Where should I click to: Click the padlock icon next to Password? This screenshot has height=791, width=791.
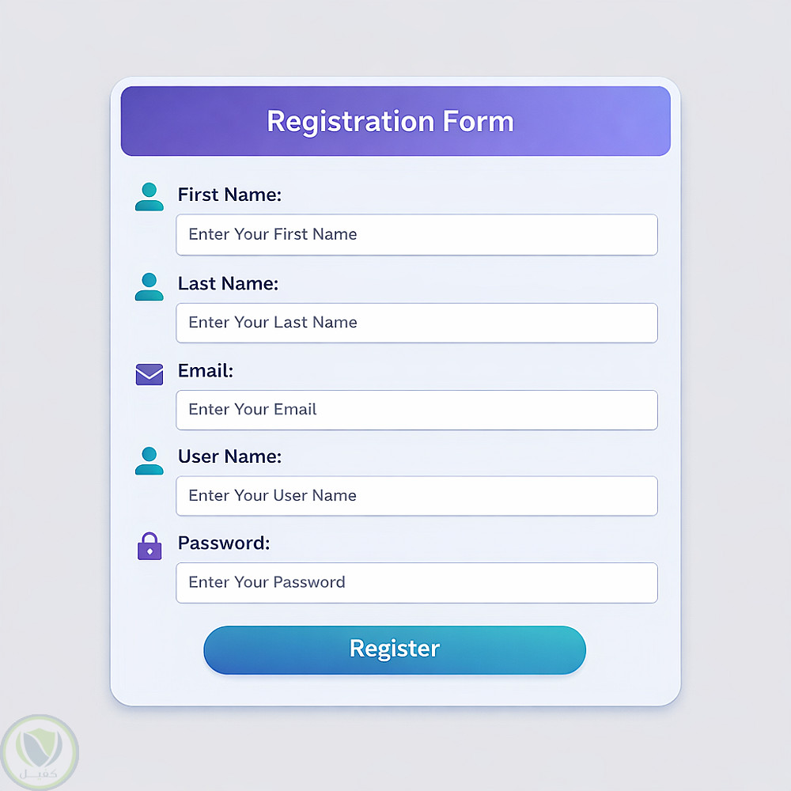149,547
